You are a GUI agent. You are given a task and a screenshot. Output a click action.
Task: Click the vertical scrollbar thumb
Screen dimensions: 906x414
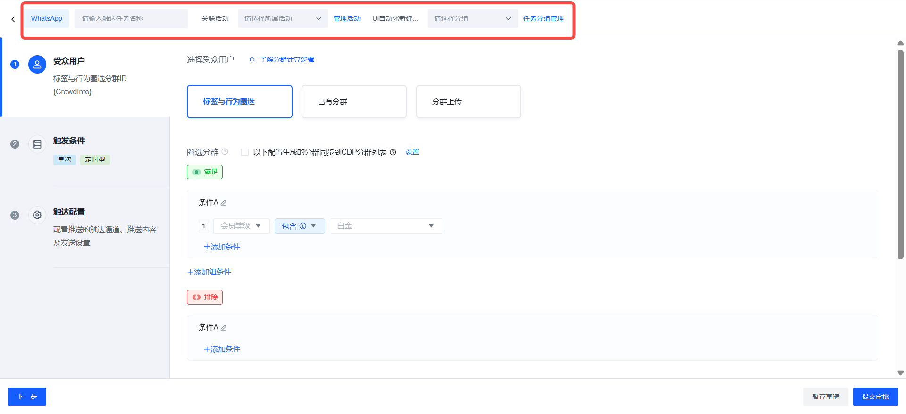900,156
